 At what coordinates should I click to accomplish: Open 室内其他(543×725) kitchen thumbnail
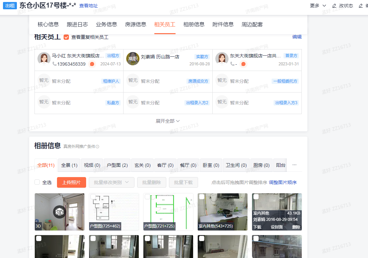click(223, 212)
